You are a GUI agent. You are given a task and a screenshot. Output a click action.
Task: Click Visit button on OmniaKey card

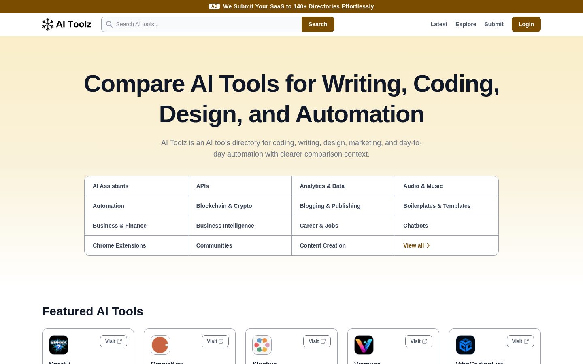click(x=215, y=341)
